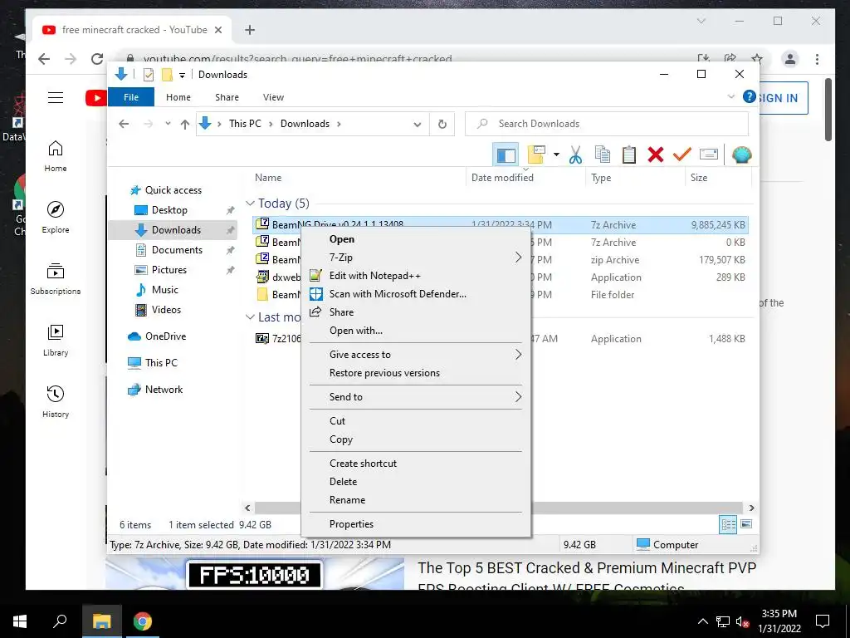The height and width of the screenshot is (638, 850).
Task: Click the scissors Cut toolbar icon
Action: tap(575, 155)
